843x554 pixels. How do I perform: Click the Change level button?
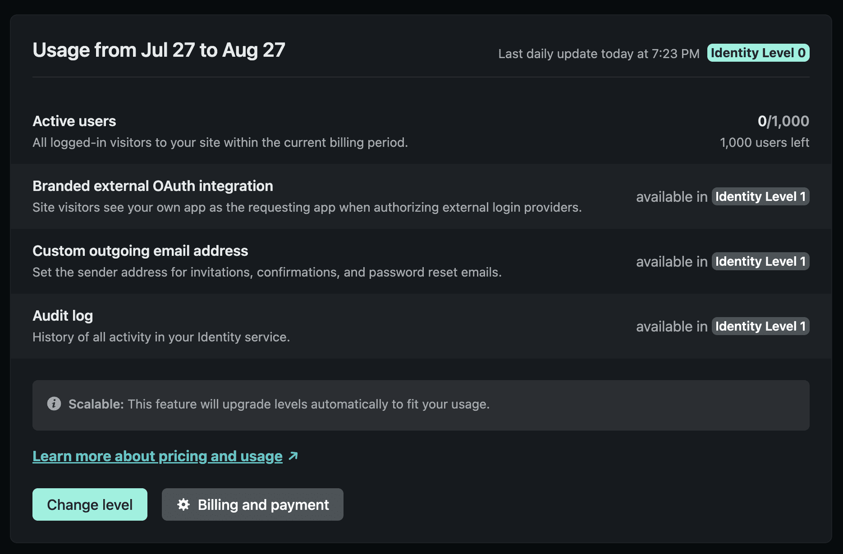click(90, 504)
